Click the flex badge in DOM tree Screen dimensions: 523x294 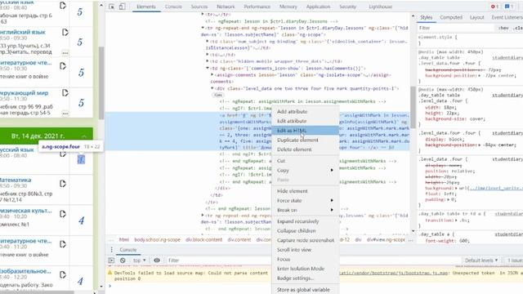coord(218,95)
